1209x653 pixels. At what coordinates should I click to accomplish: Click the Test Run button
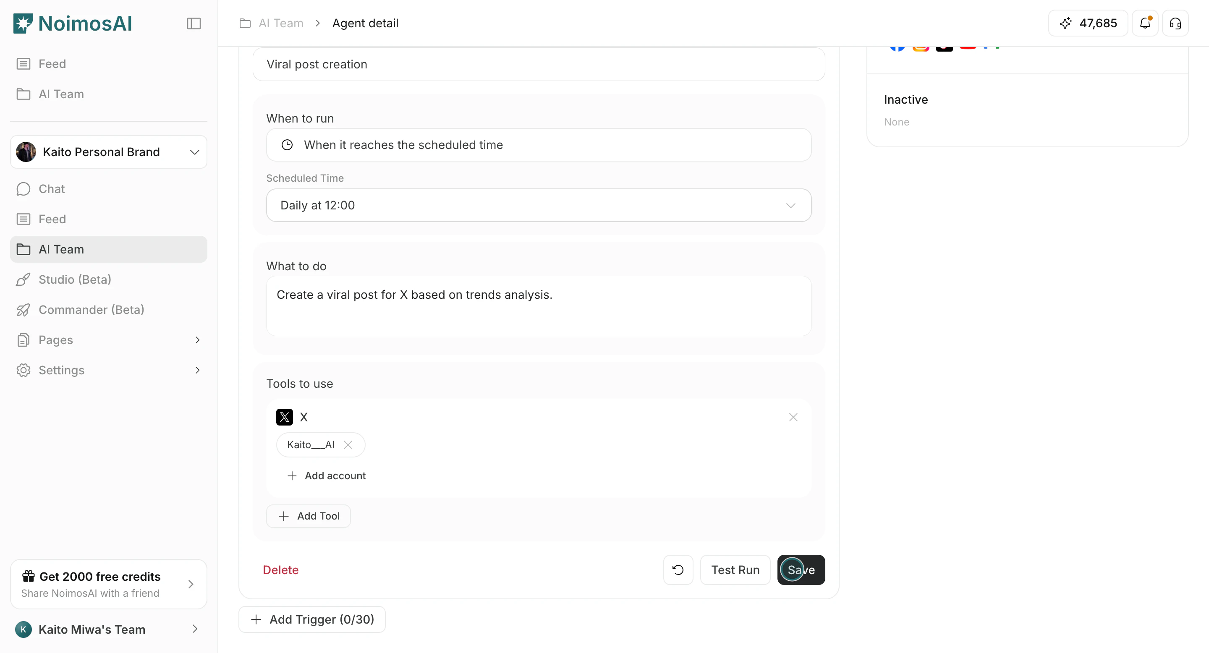click(x=735, y=569)
